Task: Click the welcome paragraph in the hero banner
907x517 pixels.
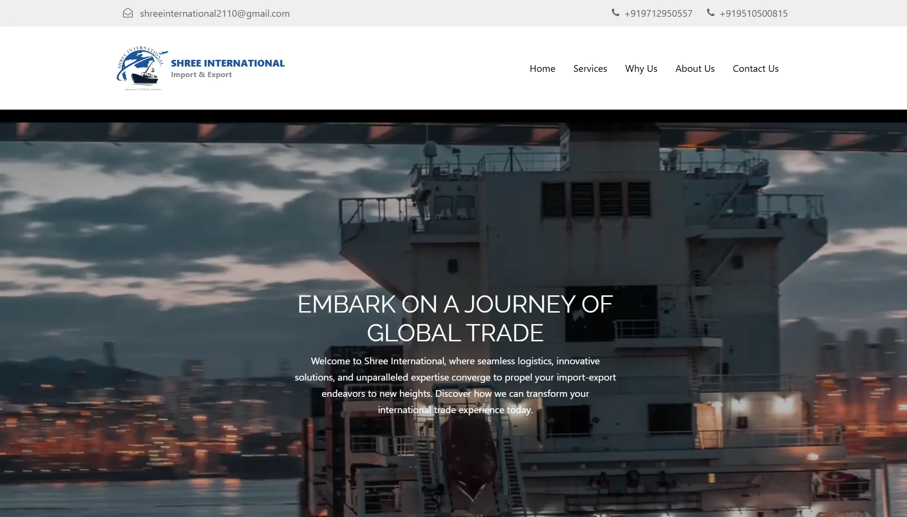Action: (x=455, y=385)
